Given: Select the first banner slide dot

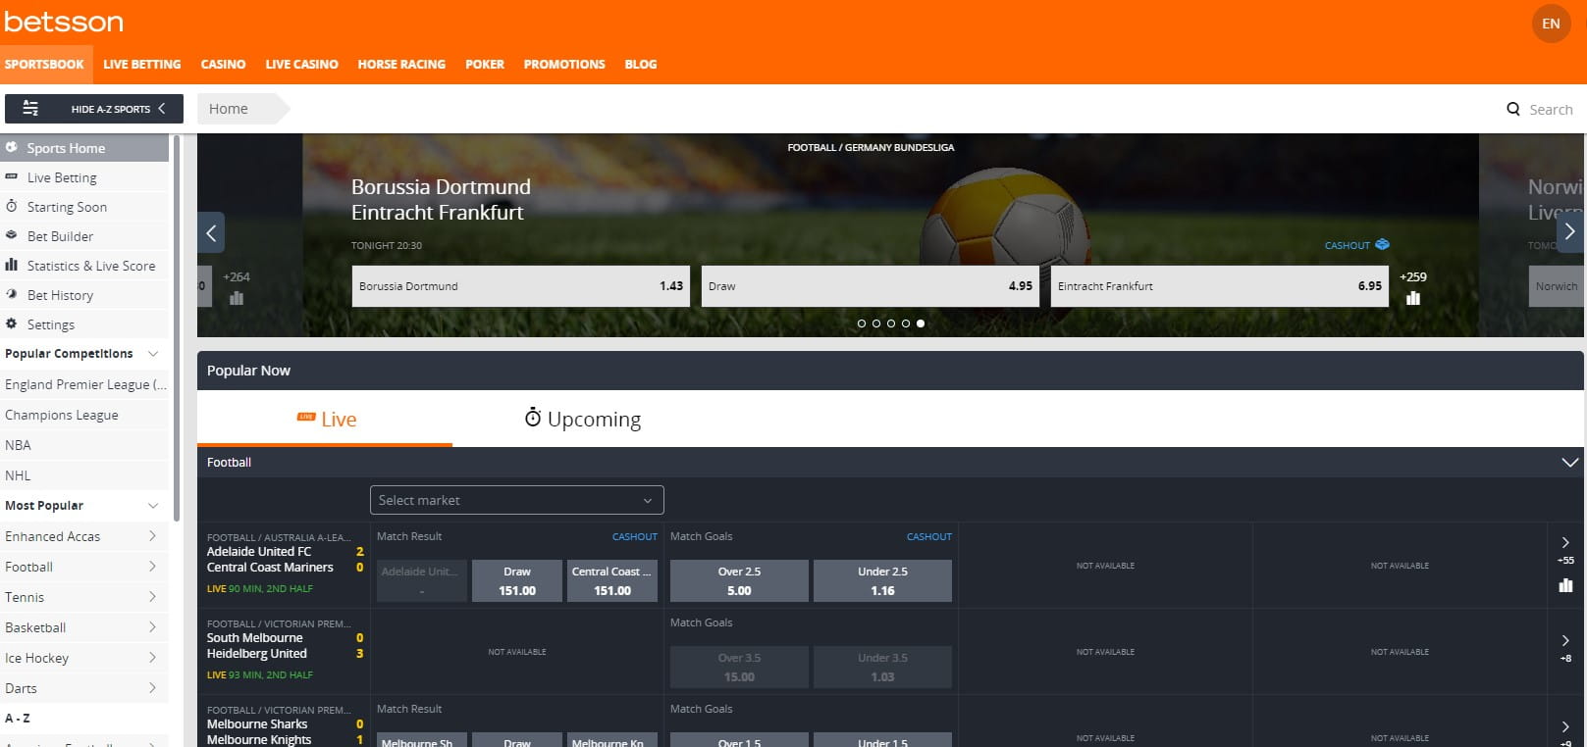Looking at the screenshot, I should (x=862, y=323).
